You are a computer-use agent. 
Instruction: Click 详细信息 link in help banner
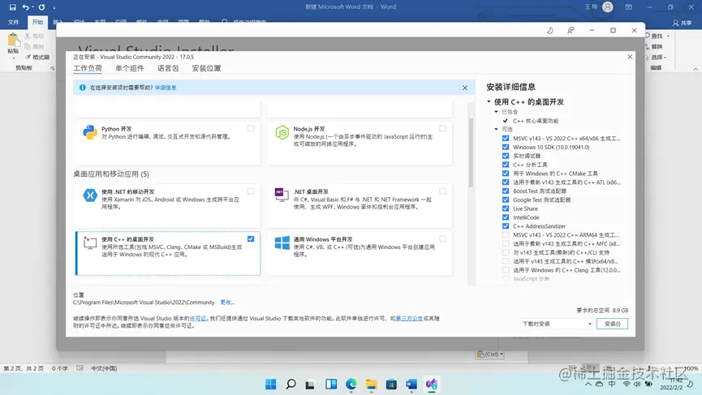166,88
